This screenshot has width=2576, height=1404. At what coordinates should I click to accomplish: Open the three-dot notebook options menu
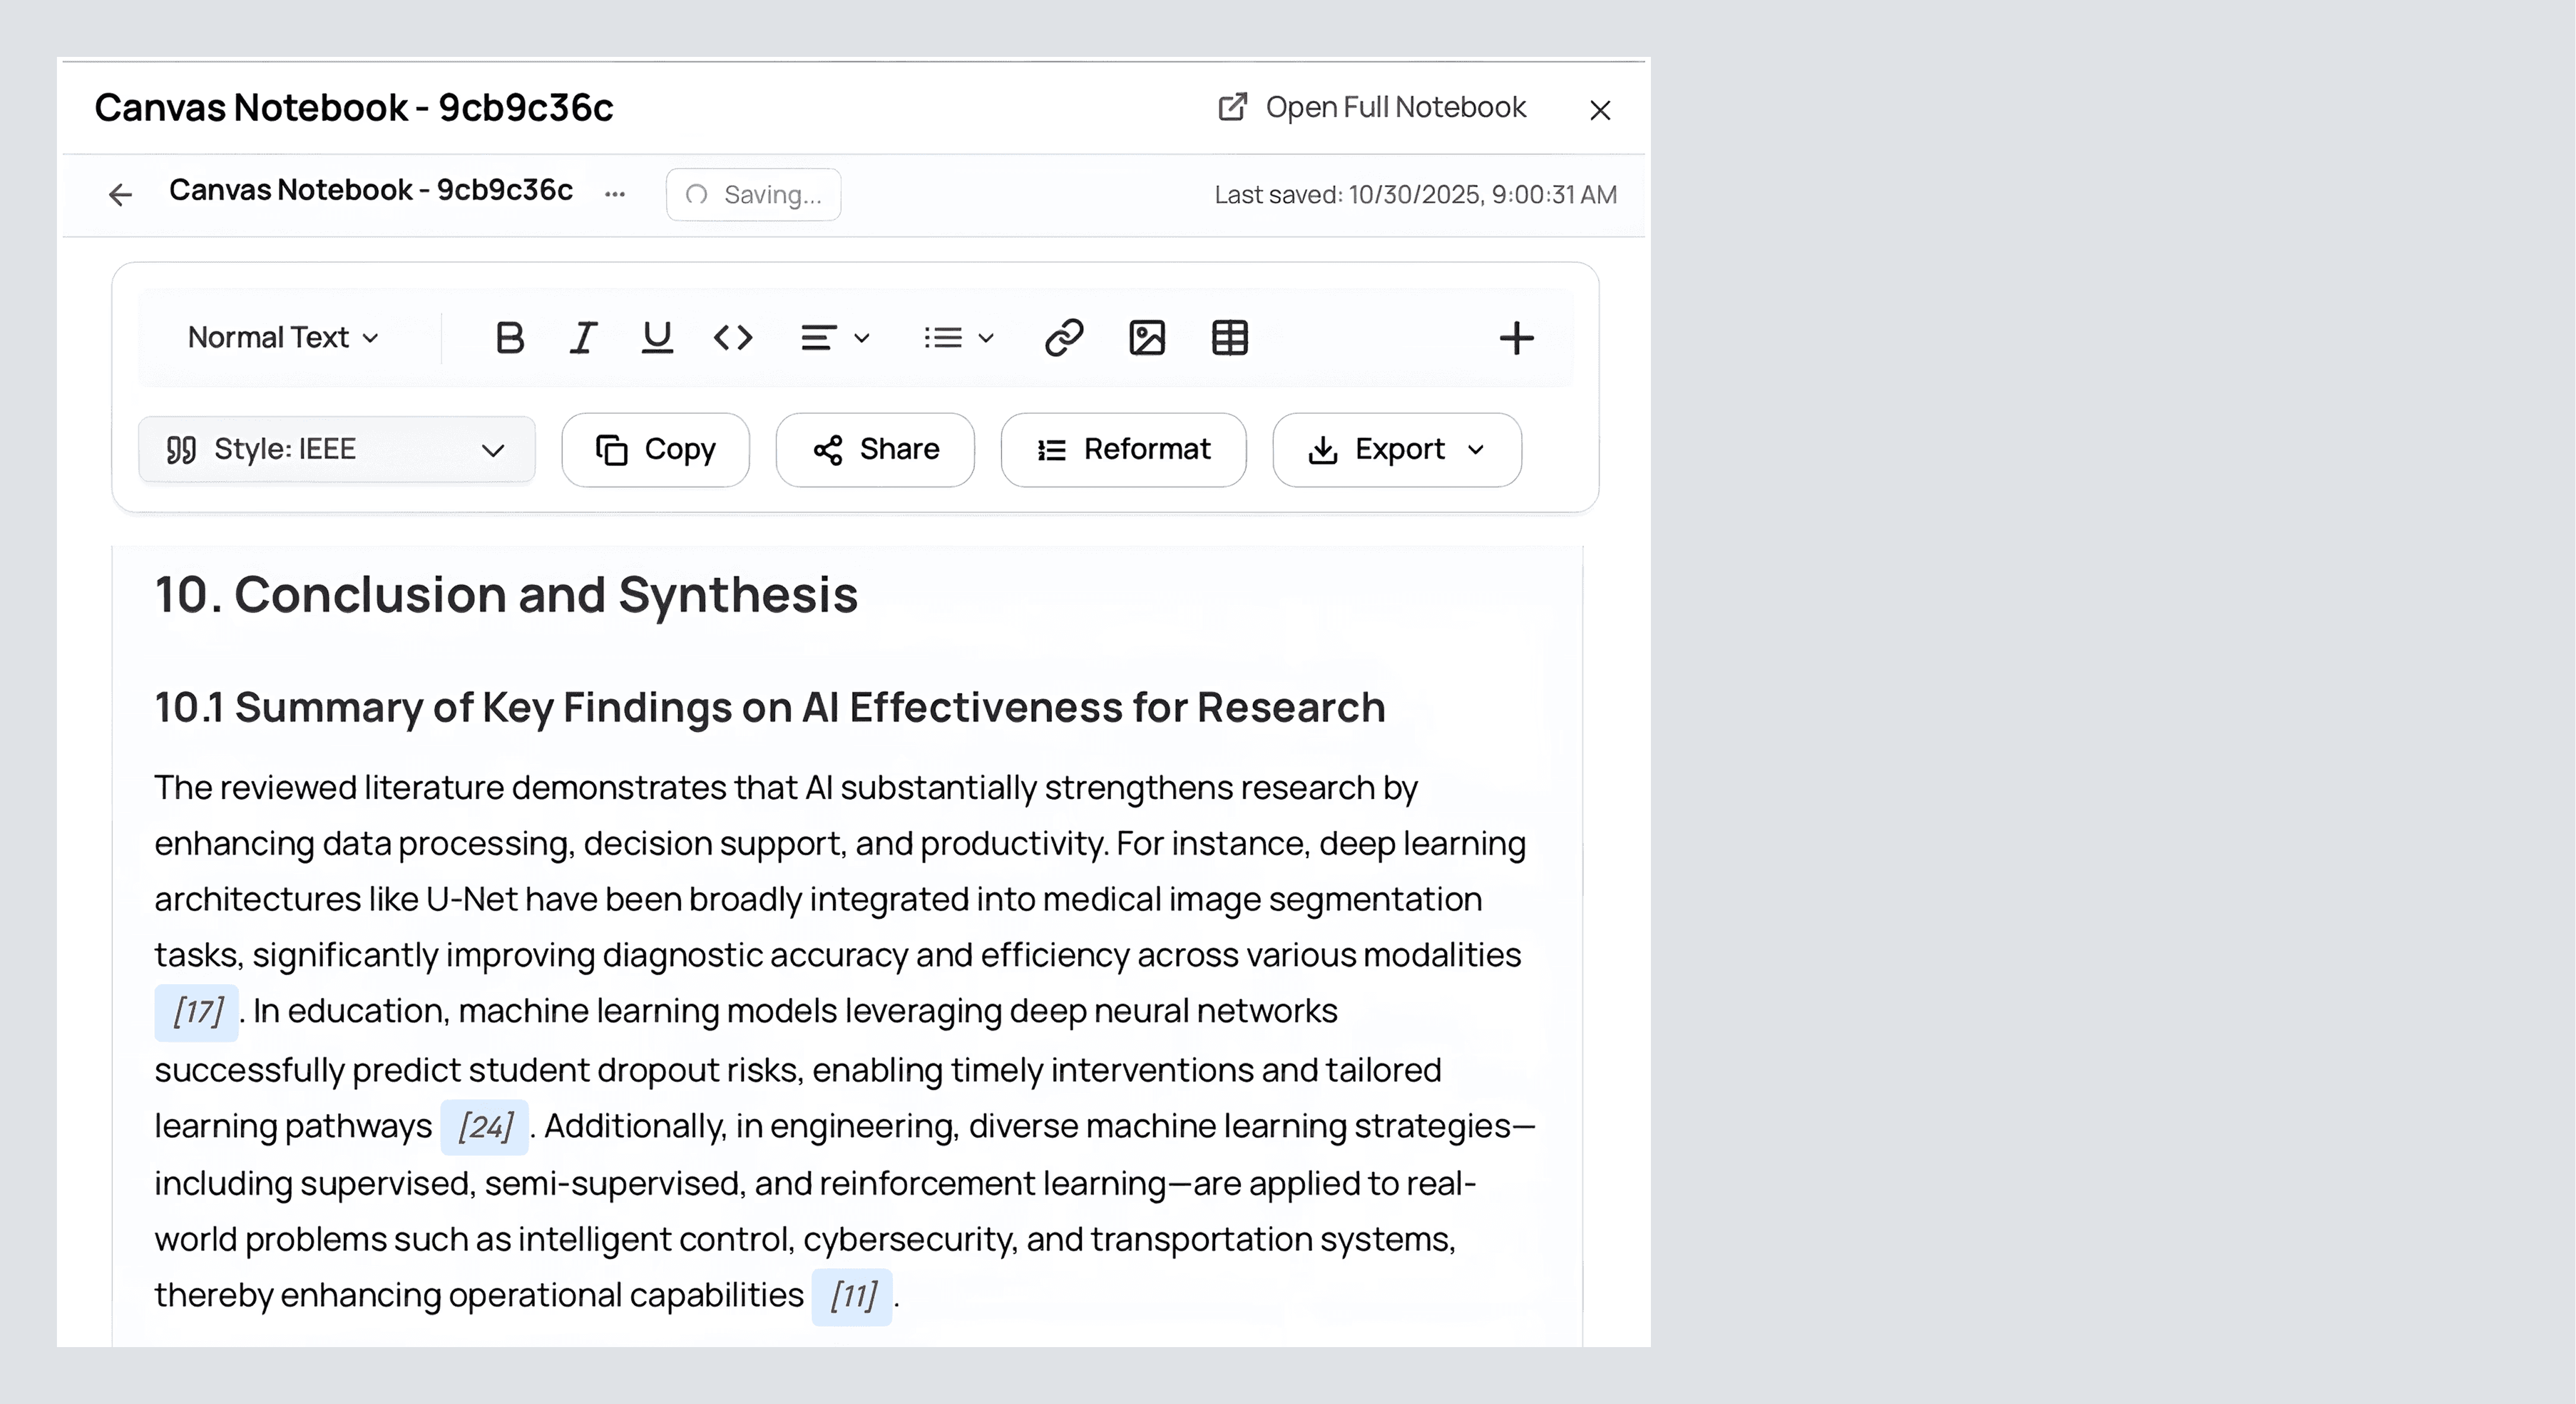click(615, 194)
